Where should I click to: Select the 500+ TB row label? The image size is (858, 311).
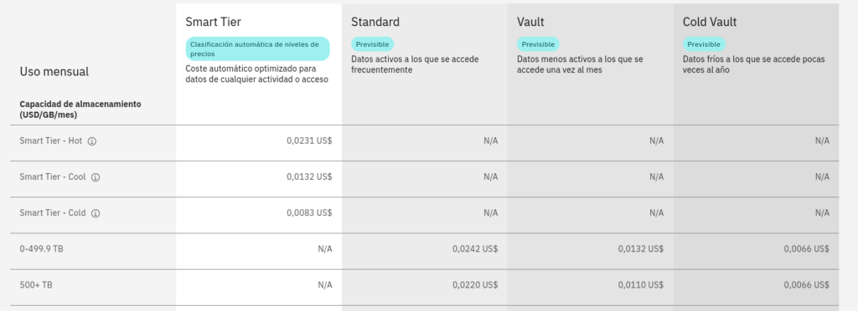[x=36, y=285]
